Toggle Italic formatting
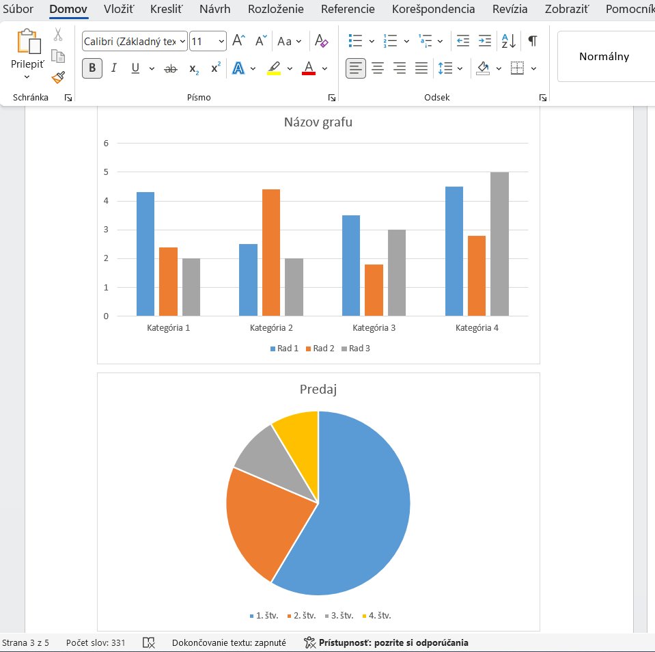 pos(114,68)
